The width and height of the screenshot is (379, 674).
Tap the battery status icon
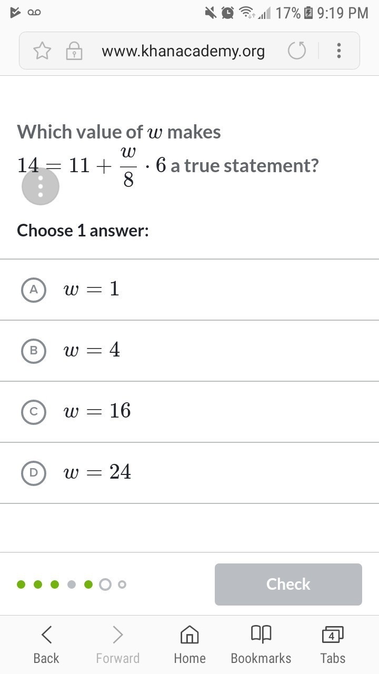click(x=308, y=13)
